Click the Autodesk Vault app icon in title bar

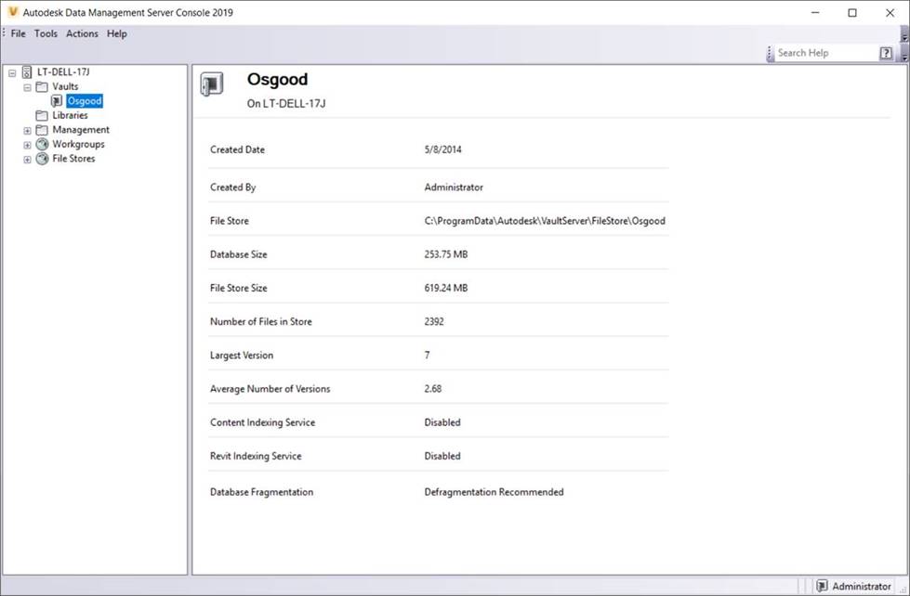click(x=13, y=12)
